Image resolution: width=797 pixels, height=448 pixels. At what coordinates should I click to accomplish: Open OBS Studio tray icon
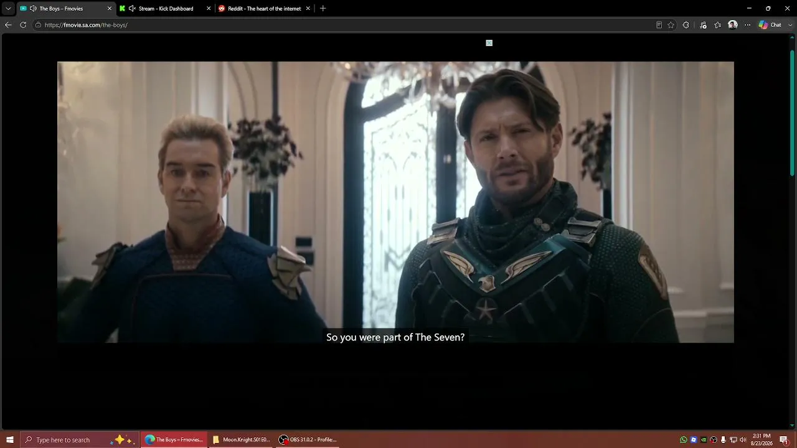pos(714,440)
